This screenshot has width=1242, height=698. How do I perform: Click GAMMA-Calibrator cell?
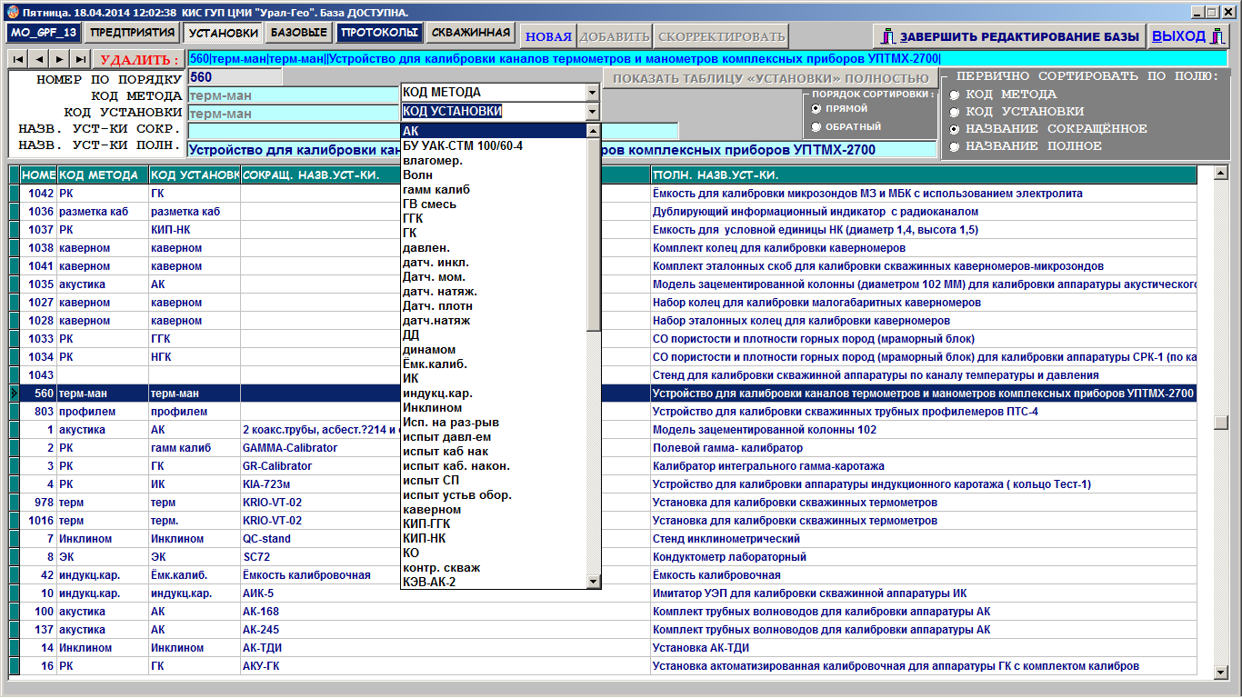(321, 448)
